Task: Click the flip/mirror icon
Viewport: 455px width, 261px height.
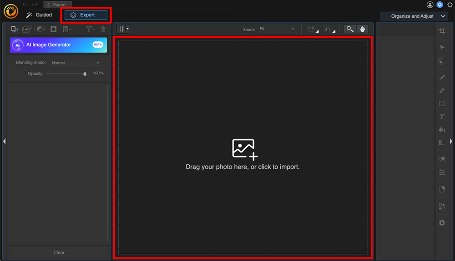Action: 329,29
